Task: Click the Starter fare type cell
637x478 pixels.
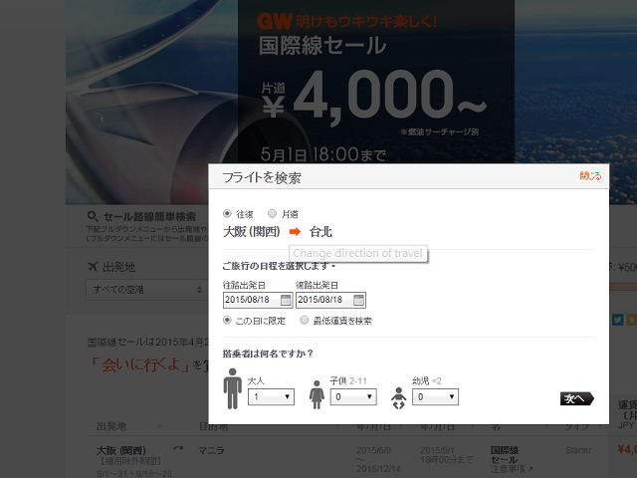Action: (x=578, y=450)
